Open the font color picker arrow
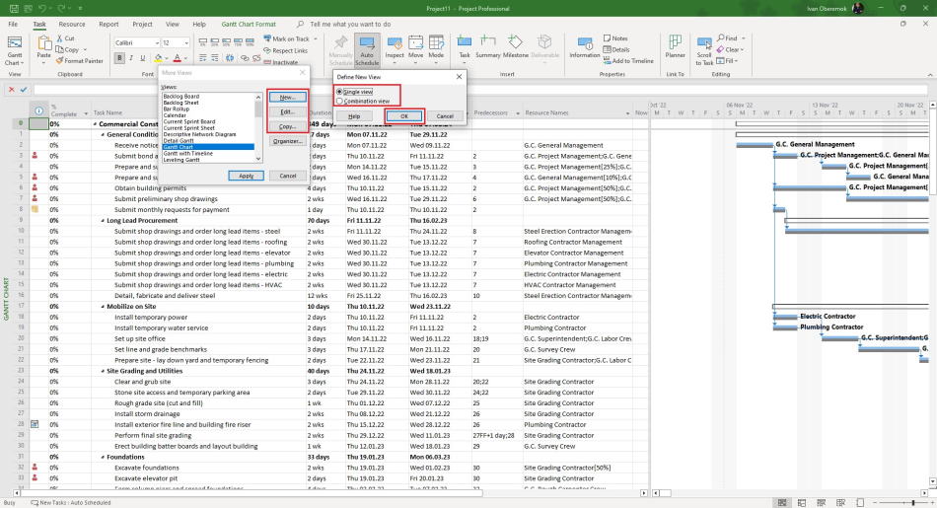This screenshot has height=508, width=937. pyautogui.click(x=186, y=58)
